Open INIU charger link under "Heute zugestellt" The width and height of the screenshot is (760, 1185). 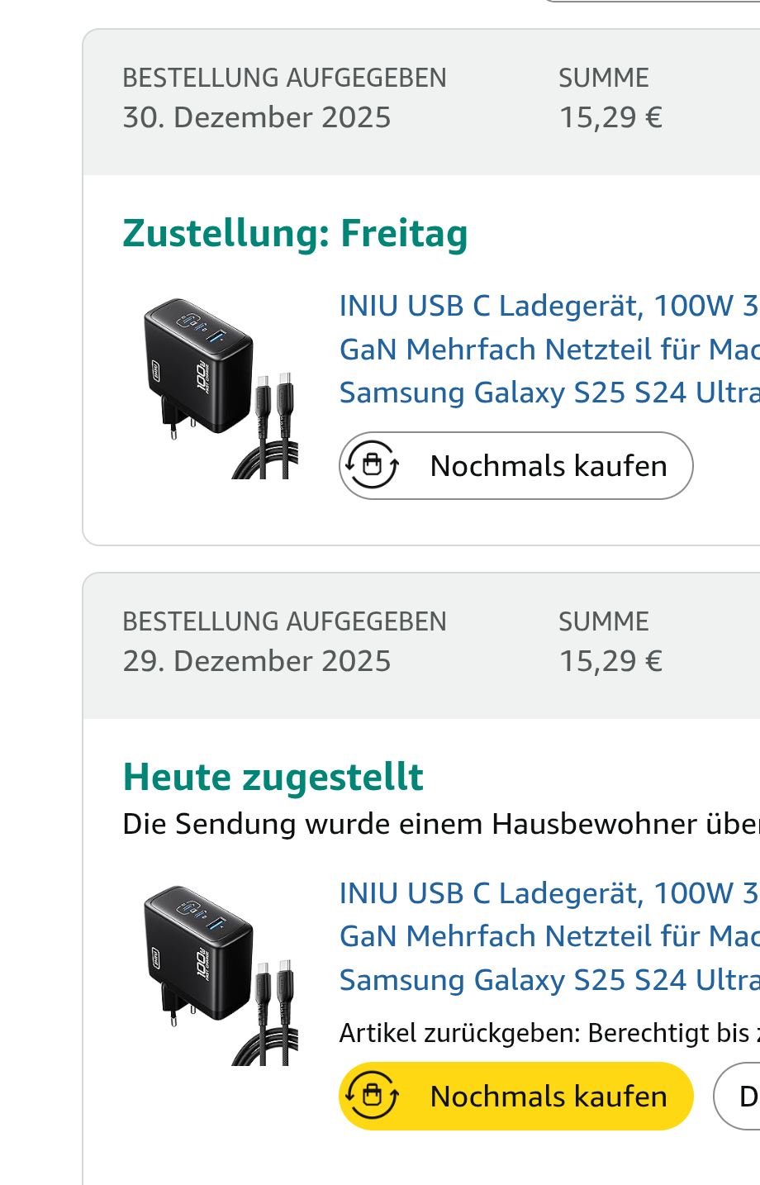coord(549,936)
